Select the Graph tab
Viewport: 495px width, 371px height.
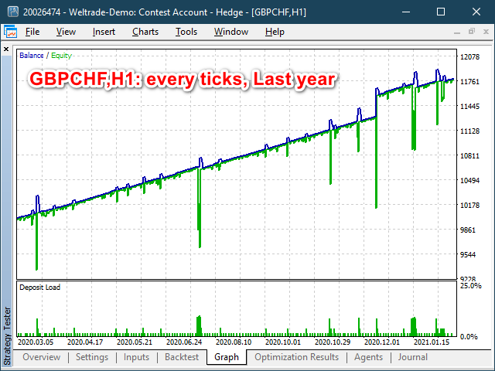pos(227,357)
